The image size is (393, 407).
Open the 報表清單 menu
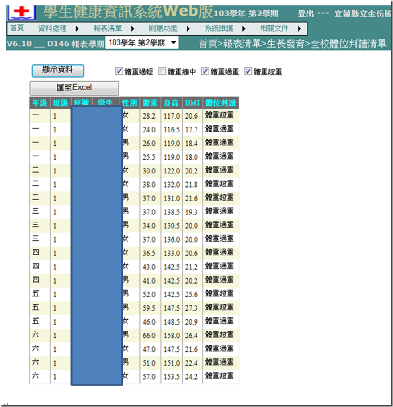[x=107, y=29]
